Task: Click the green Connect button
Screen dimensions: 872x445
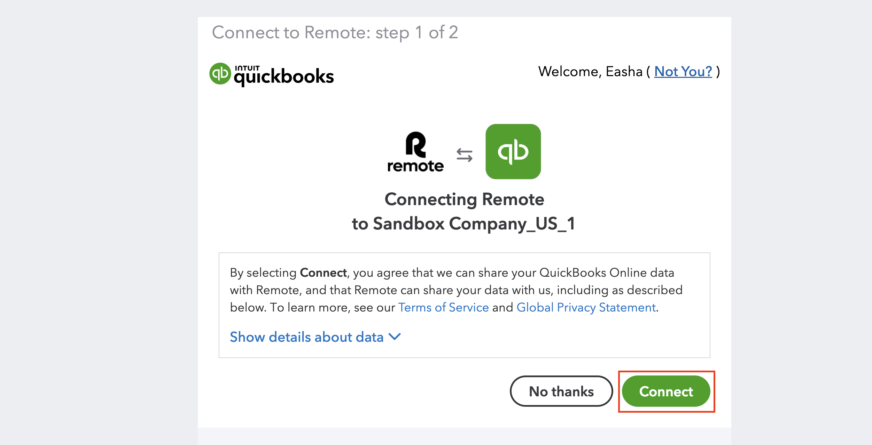Action: (x=666, y=391)
